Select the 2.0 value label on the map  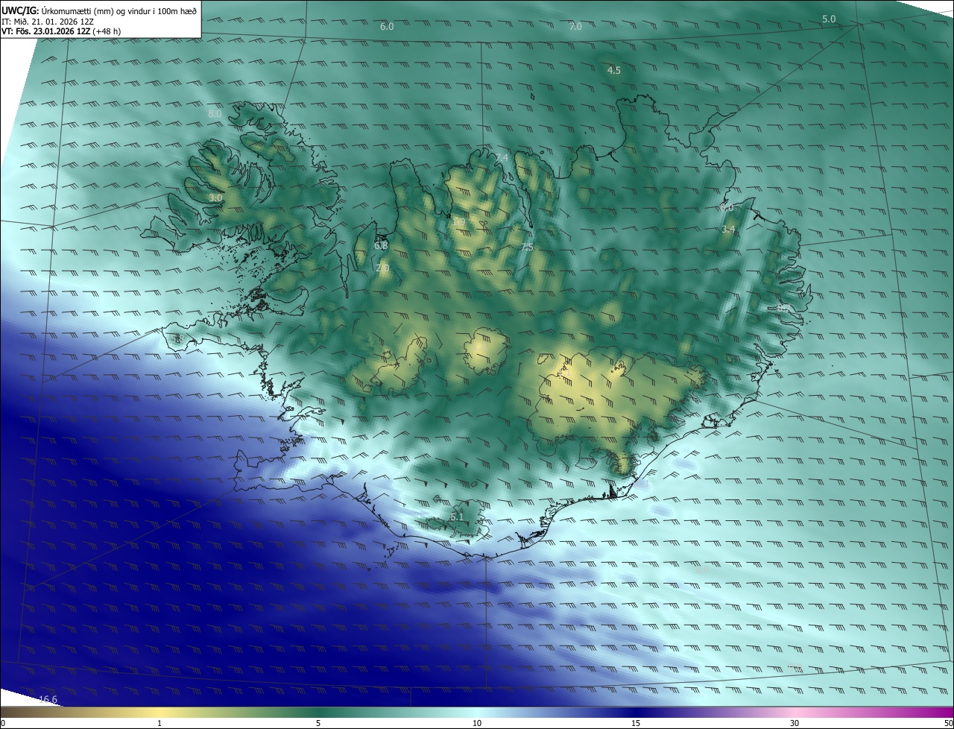point(383,268)
